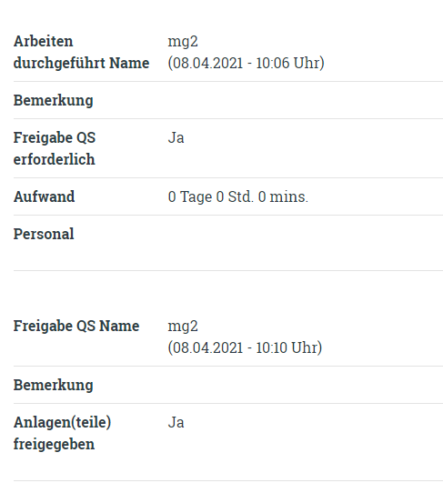
Task: Select the first Bemerkung label
Action: pyautogui.click(x=53, y=100)
